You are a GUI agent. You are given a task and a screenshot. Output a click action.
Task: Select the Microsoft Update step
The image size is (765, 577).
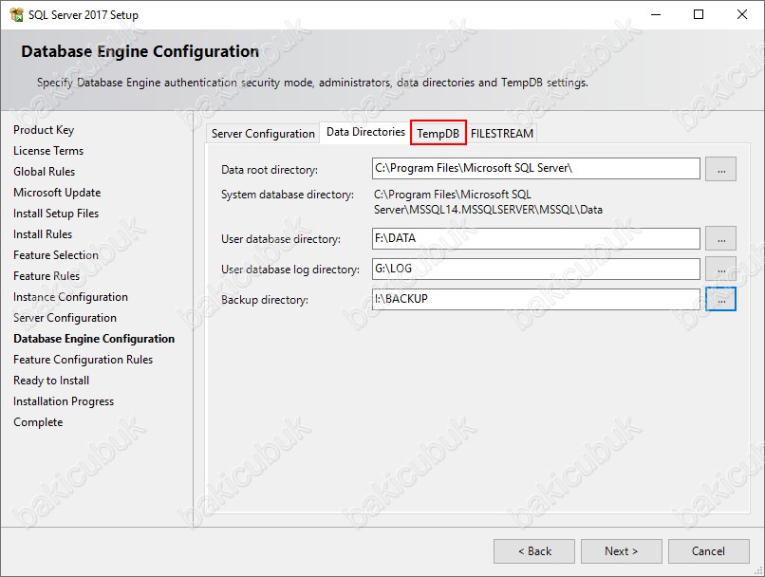point(57,193)
